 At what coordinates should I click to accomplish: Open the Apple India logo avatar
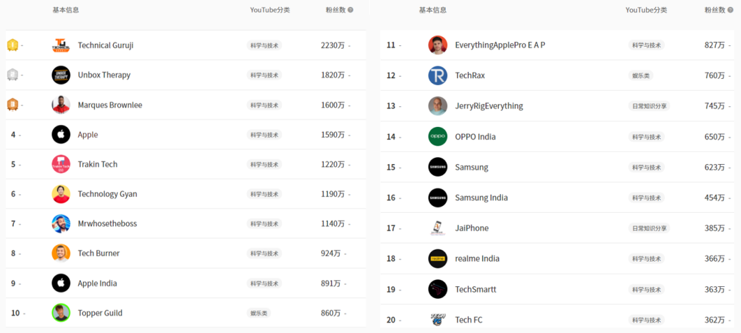[x=61, y=284]
